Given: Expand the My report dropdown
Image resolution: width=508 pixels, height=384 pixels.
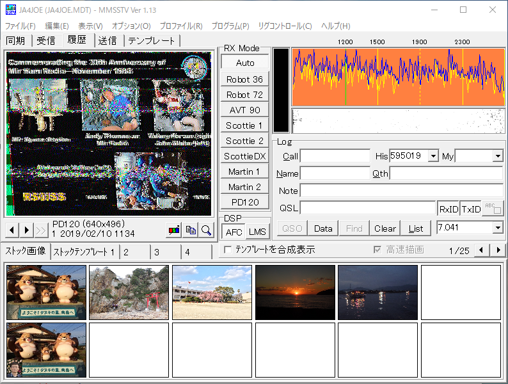Looking at the screenshot, I should [x=498, y=156].
